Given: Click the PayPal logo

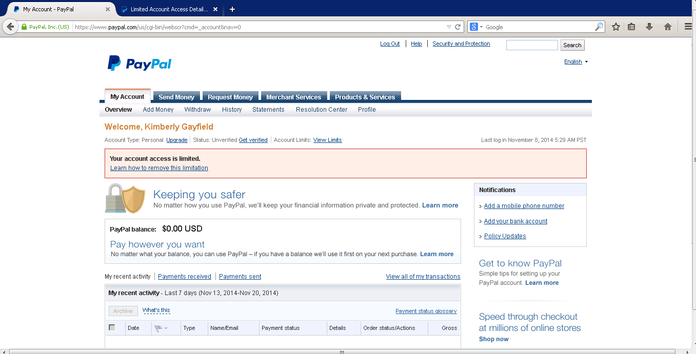Looking at the screenshot, I should [140, 63].
